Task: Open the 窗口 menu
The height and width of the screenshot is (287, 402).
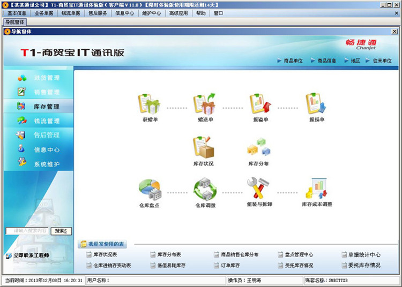Action: [x=218, y=13]
